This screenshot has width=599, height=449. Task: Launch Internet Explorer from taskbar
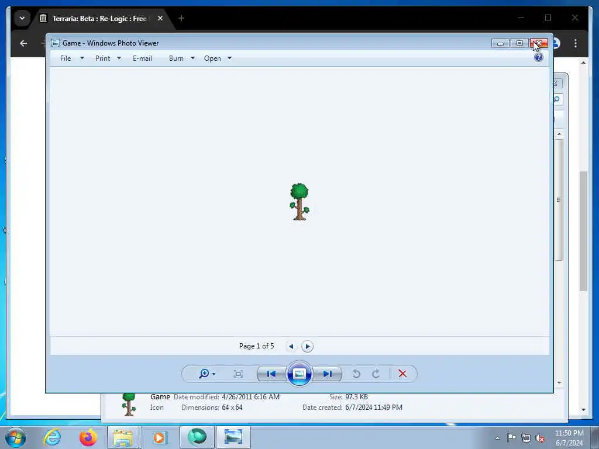click(x=52, y=437)
